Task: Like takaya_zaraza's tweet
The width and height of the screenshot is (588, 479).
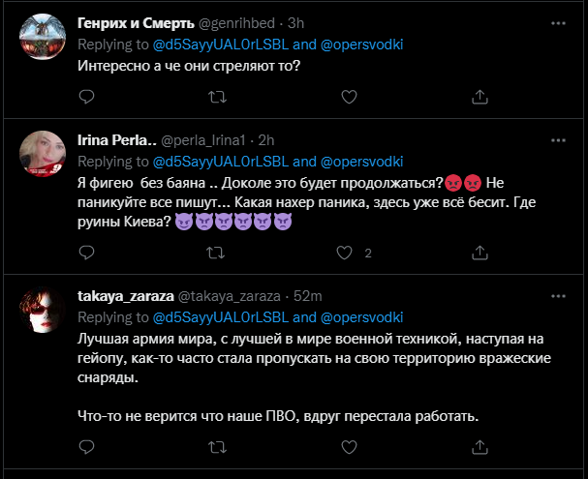Action: (x=346, y=446)
